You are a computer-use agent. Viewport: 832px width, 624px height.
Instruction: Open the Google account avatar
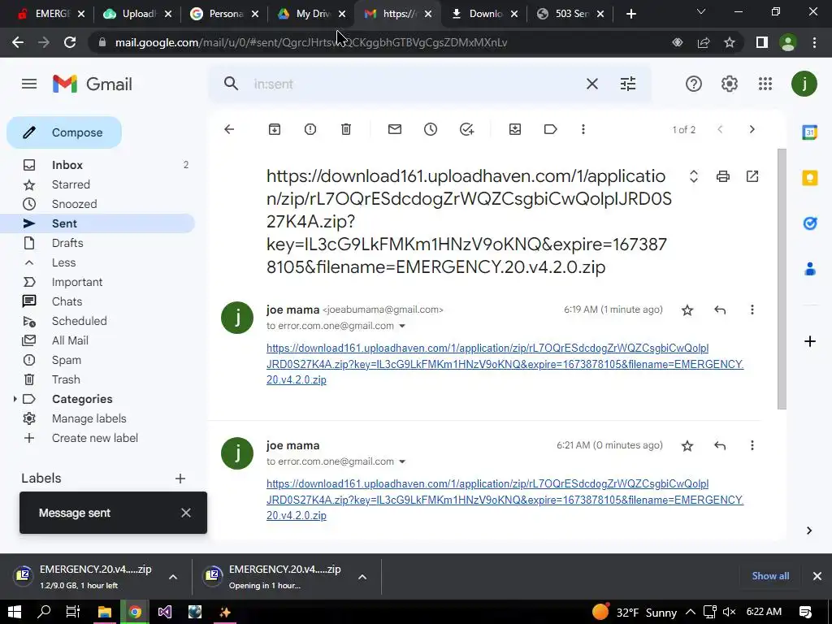click(804, 84)
